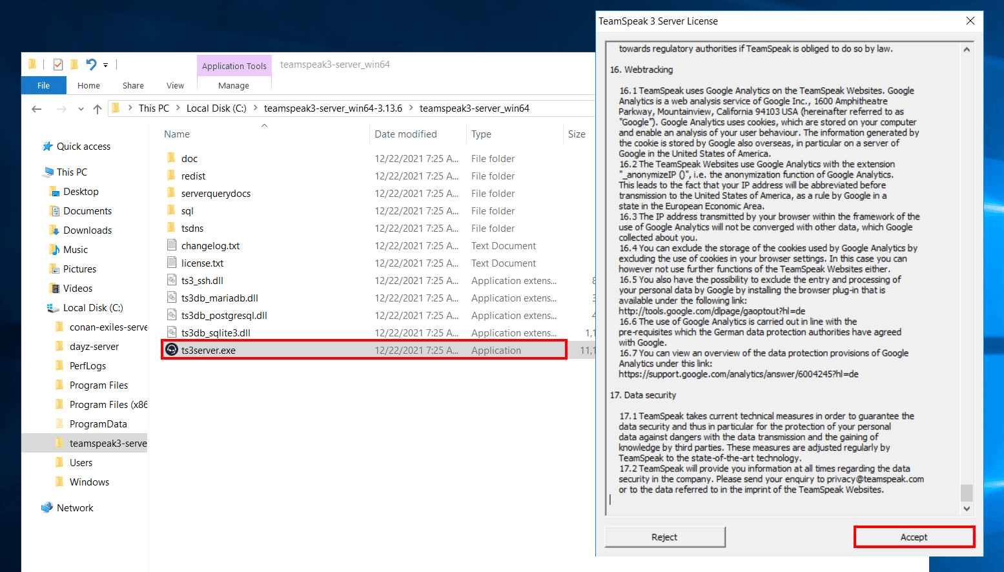Click the ts3server.exe TeamSpeak icon
The width and height of the screenshot is (1004, 572).
(x=172, y=350)
